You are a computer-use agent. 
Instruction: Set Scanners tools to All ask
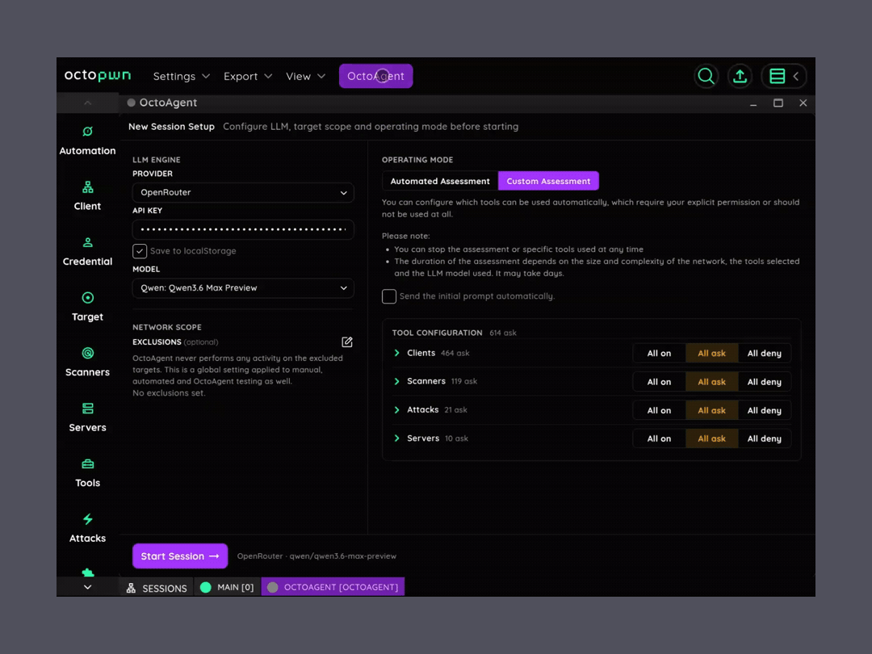tap(712, 382)
